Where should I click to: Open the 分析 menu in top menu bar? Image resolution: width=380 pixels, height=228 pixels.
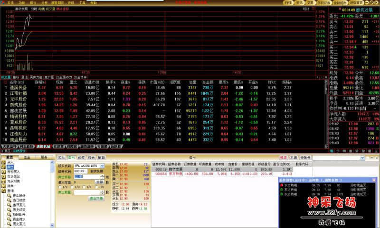[x=44, y=2]
